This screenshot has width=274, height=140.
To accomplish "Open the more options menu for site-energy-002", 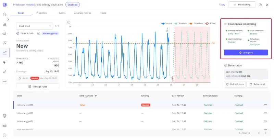I will point(266,121).
